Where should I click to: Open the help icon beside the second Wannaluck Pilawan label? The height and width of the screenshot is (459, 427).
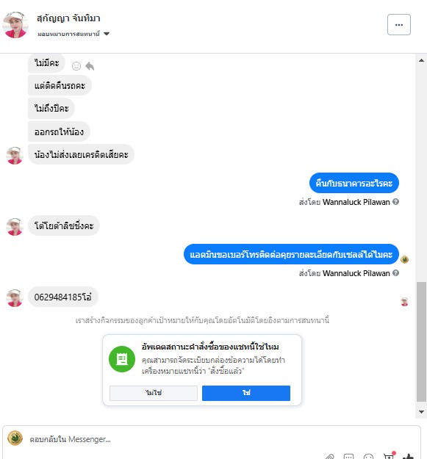(x=395, y=272)
